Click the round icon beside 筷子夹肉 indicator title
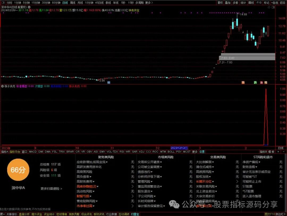 click(3, 86)
